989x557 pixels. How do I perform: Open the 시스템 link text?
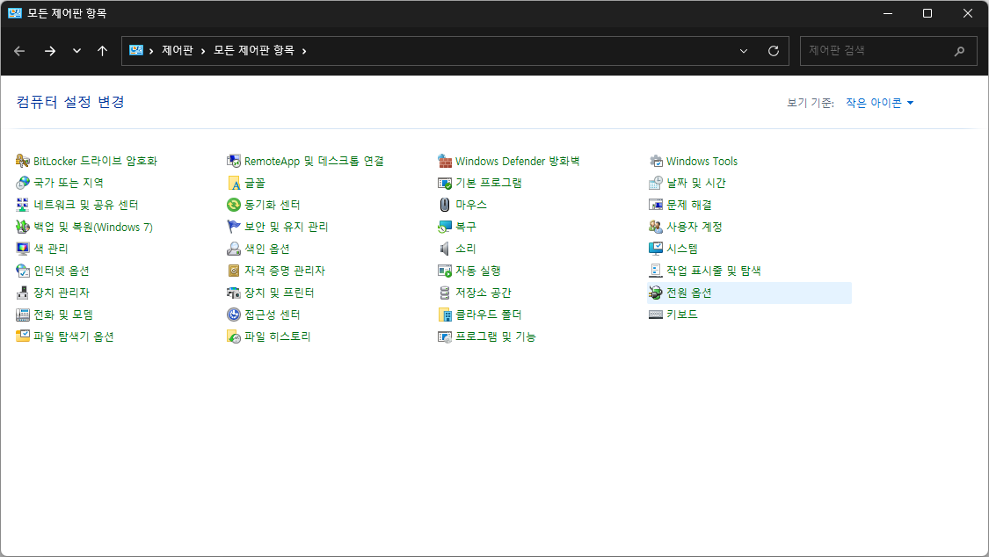682,249
